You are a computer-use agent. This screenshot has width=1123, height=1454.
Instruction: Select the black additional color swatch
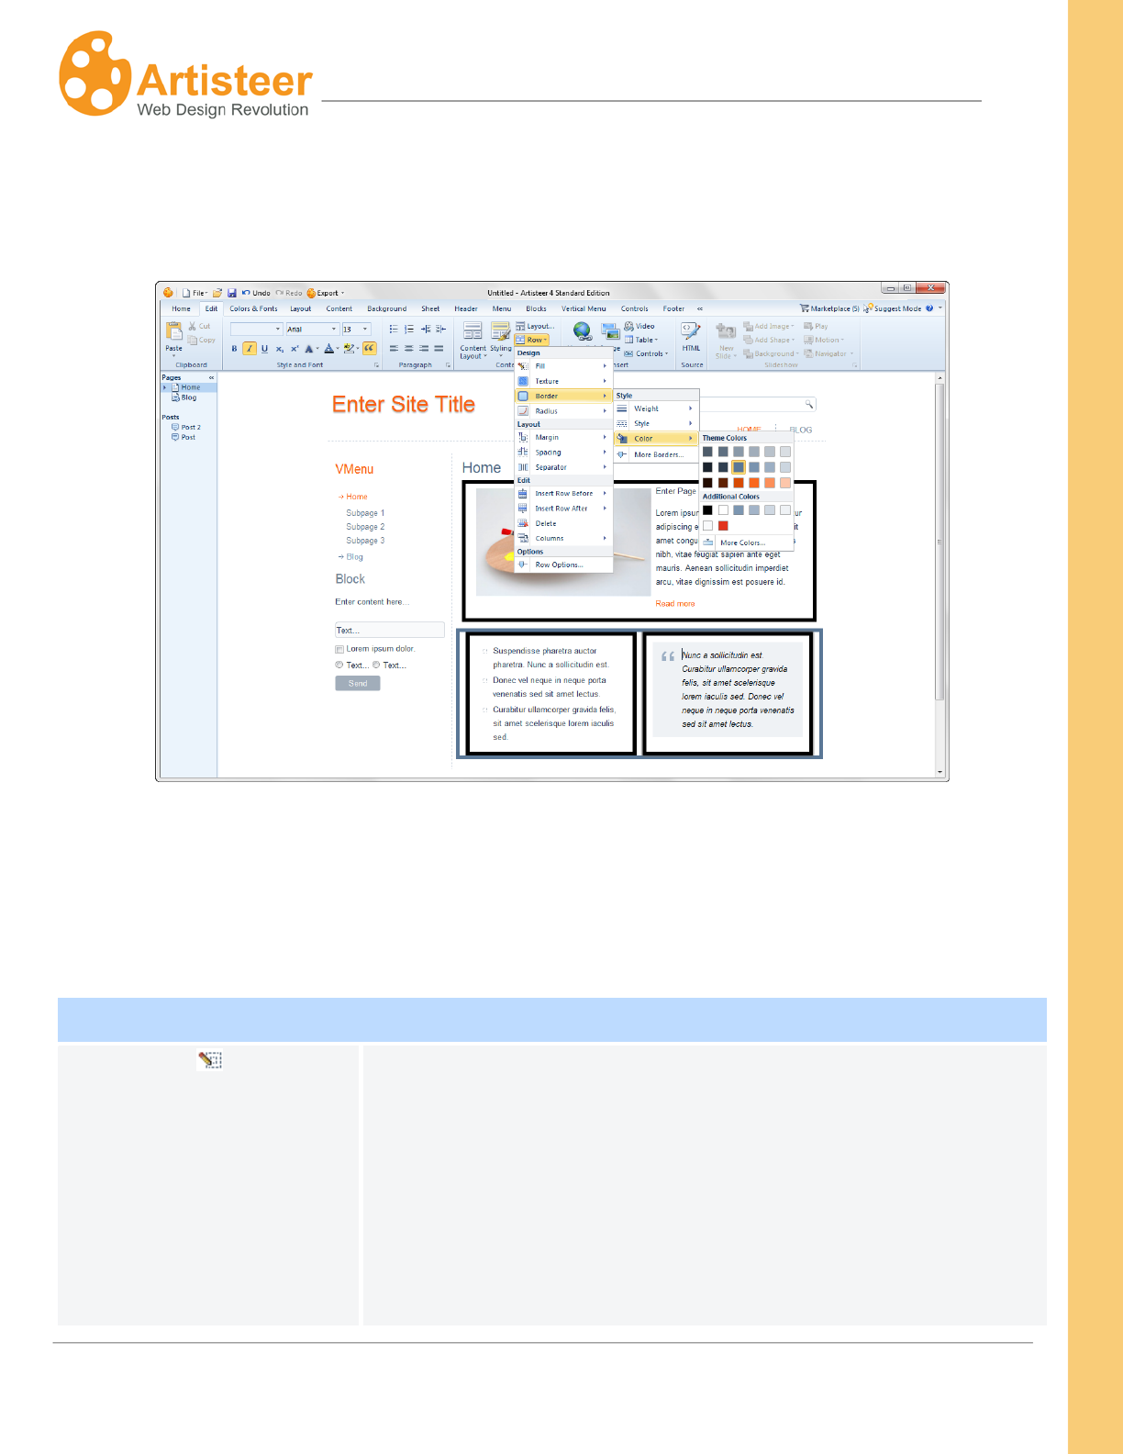point(707,509)
